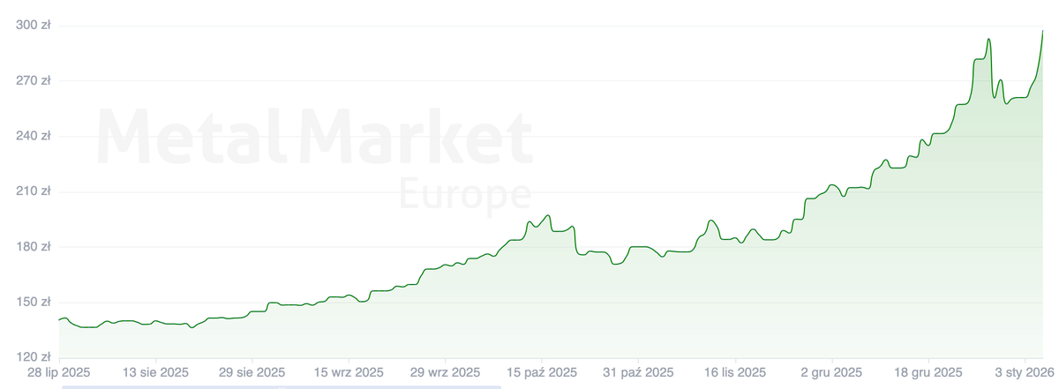
Task: Click the 180 zł price axis label
Action: pyautogui.click(x=34, y=247)
